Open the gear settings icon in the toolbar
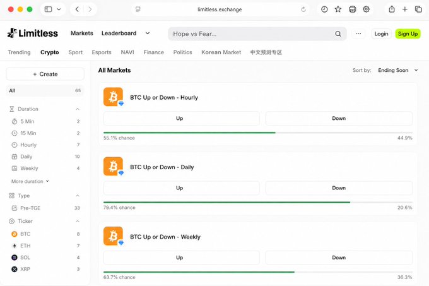 (366, 9)
